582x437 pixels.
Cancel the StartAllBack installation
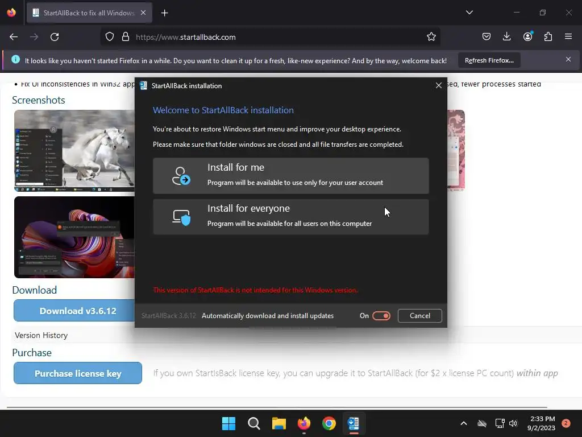tap(420, 315)
